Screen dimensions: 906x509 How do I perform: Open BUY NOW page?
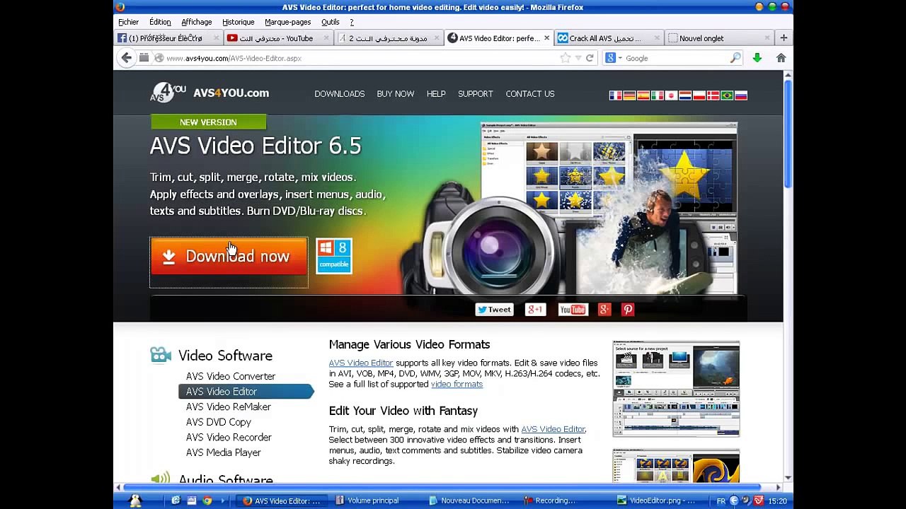396,94
